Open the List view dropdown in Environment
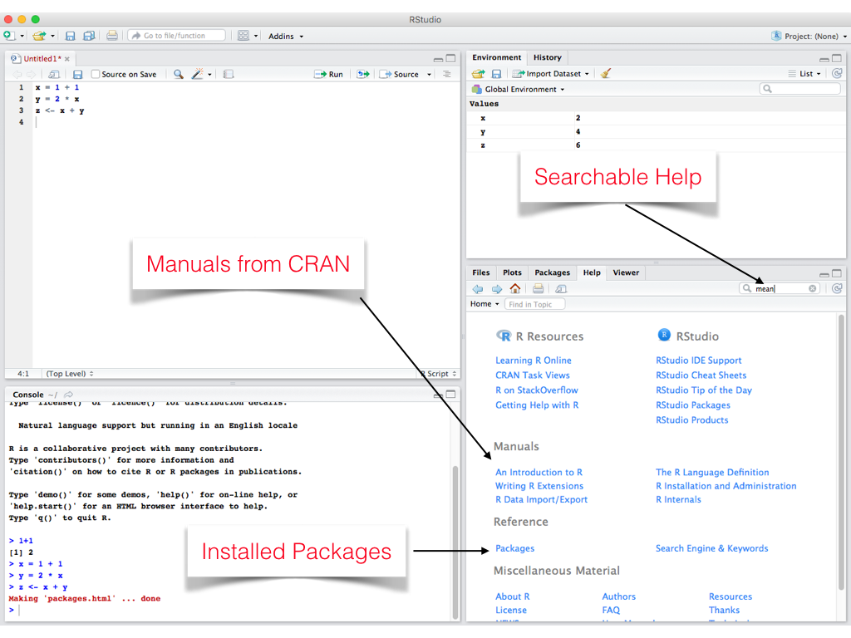Viewport: 851px width, 638px height. 804,74
